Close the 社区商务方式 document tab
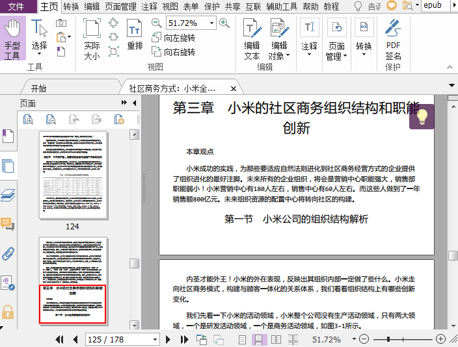The width and height of the screenshot is (458, 347). point(234,88)
